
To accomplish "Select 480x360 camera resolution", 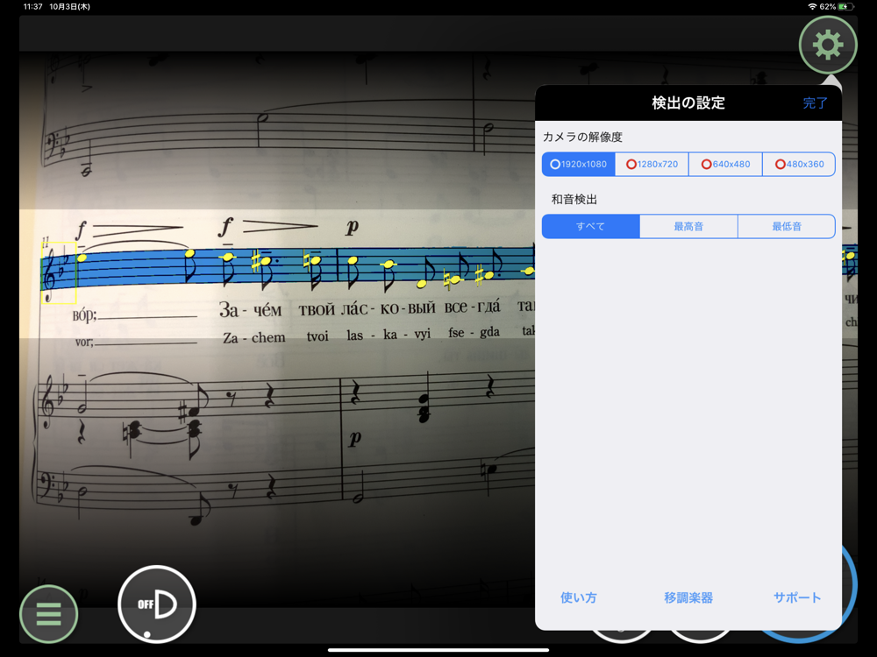I will coord(799,165).
